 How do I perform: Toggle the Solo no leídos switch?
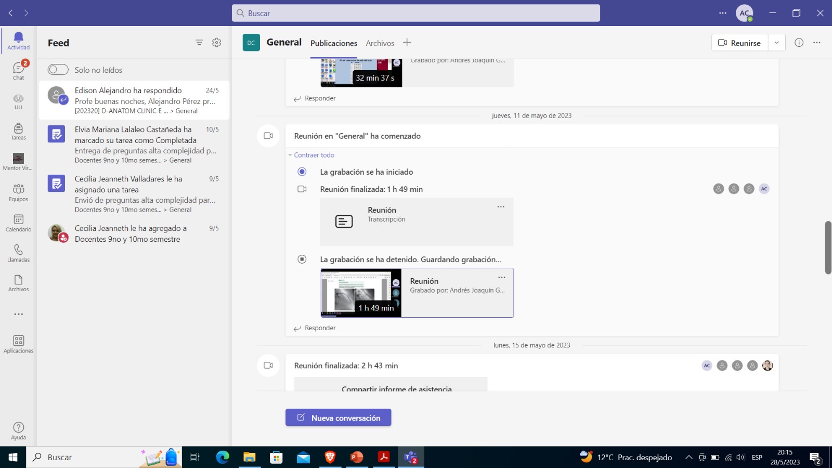pos(58,70)
